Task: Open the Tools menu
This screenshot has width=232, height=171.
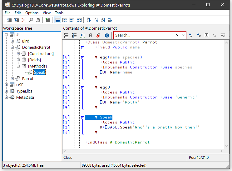Action: pos(59,13)
